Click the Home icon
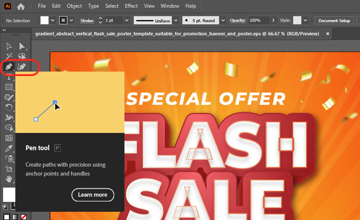This screenshot has height=220, width=360. tap(21, 6)
